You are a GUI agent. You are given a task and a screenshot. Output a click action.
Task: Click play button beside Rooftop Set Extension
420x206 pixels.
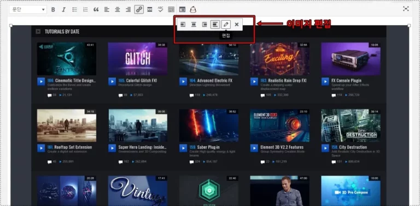click(x=41, y=148)
